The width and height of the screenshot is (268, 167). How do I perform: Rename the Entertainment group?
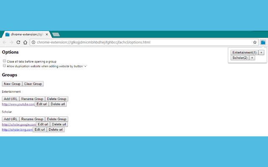[32, 99]
